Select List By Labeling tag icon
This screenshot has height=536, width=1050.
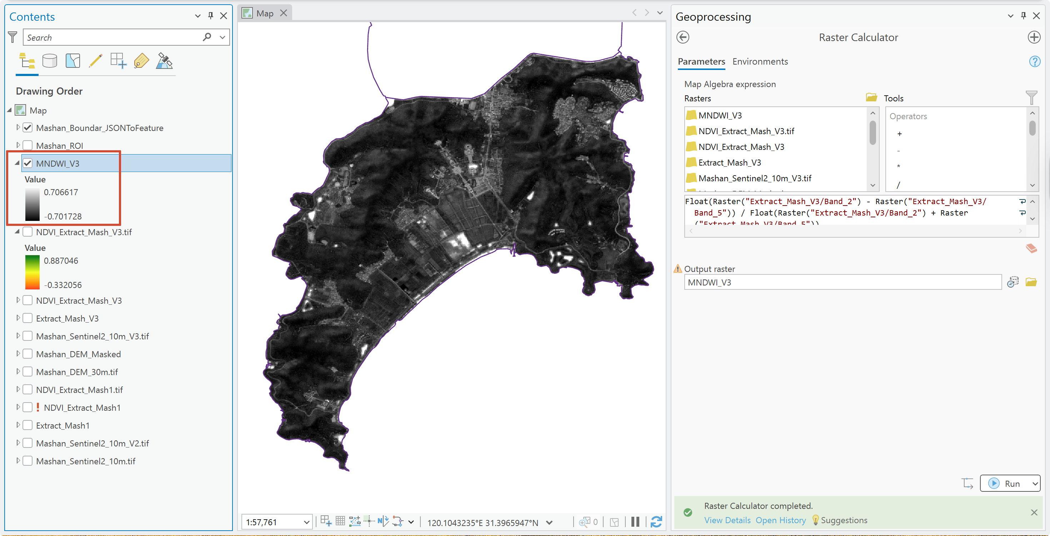141,61
